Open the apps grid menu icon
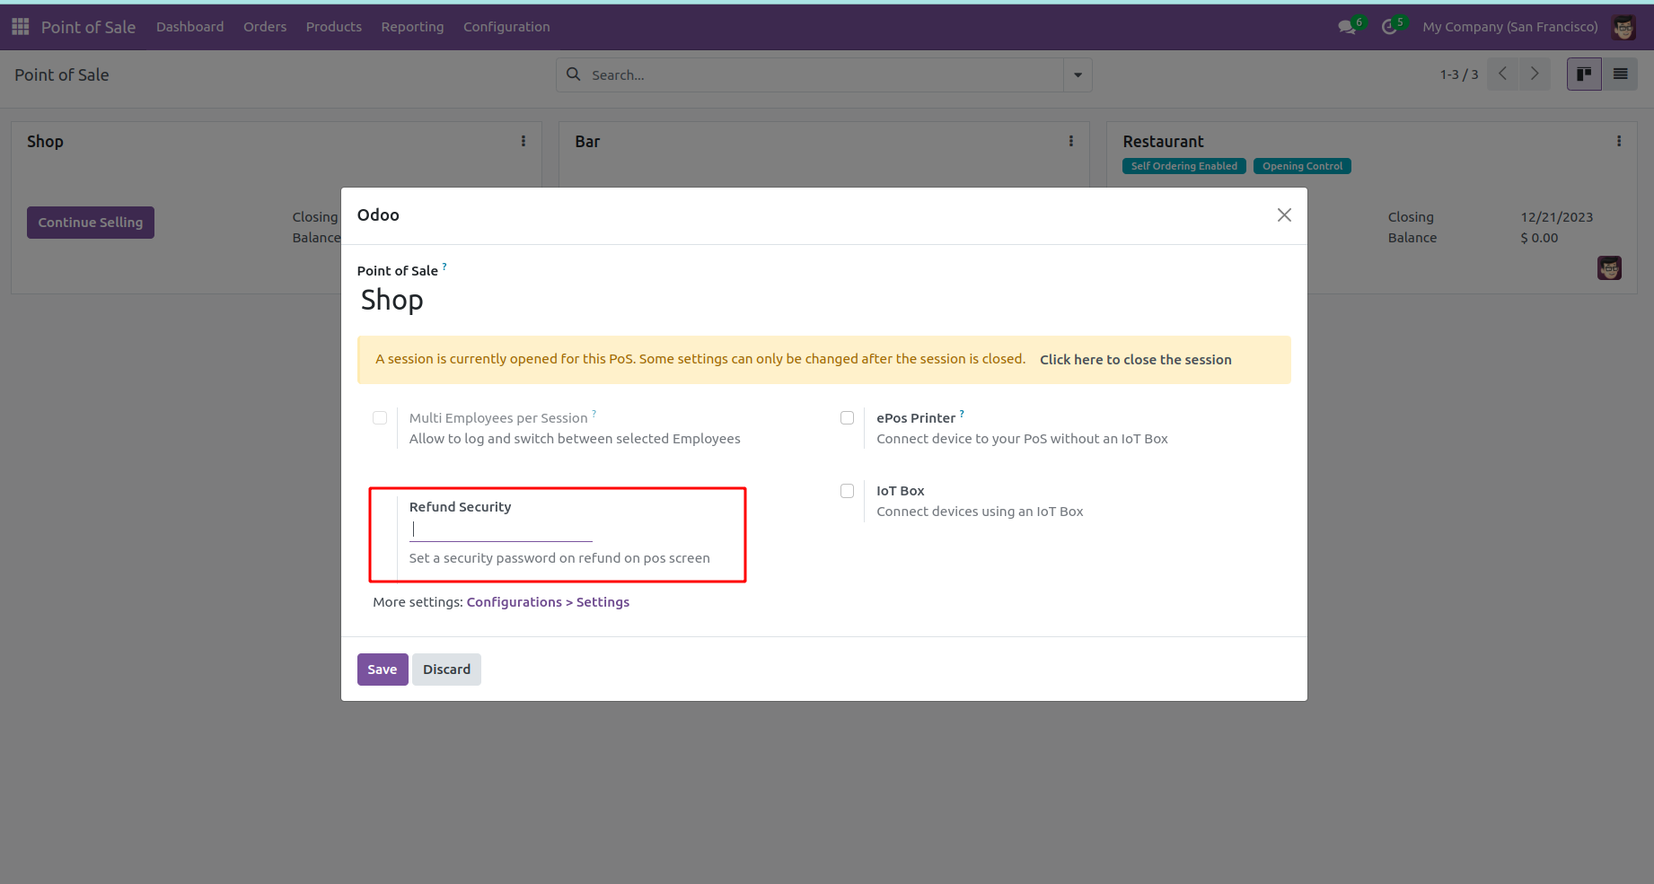 pyautogui.click(x=20, y=27)
